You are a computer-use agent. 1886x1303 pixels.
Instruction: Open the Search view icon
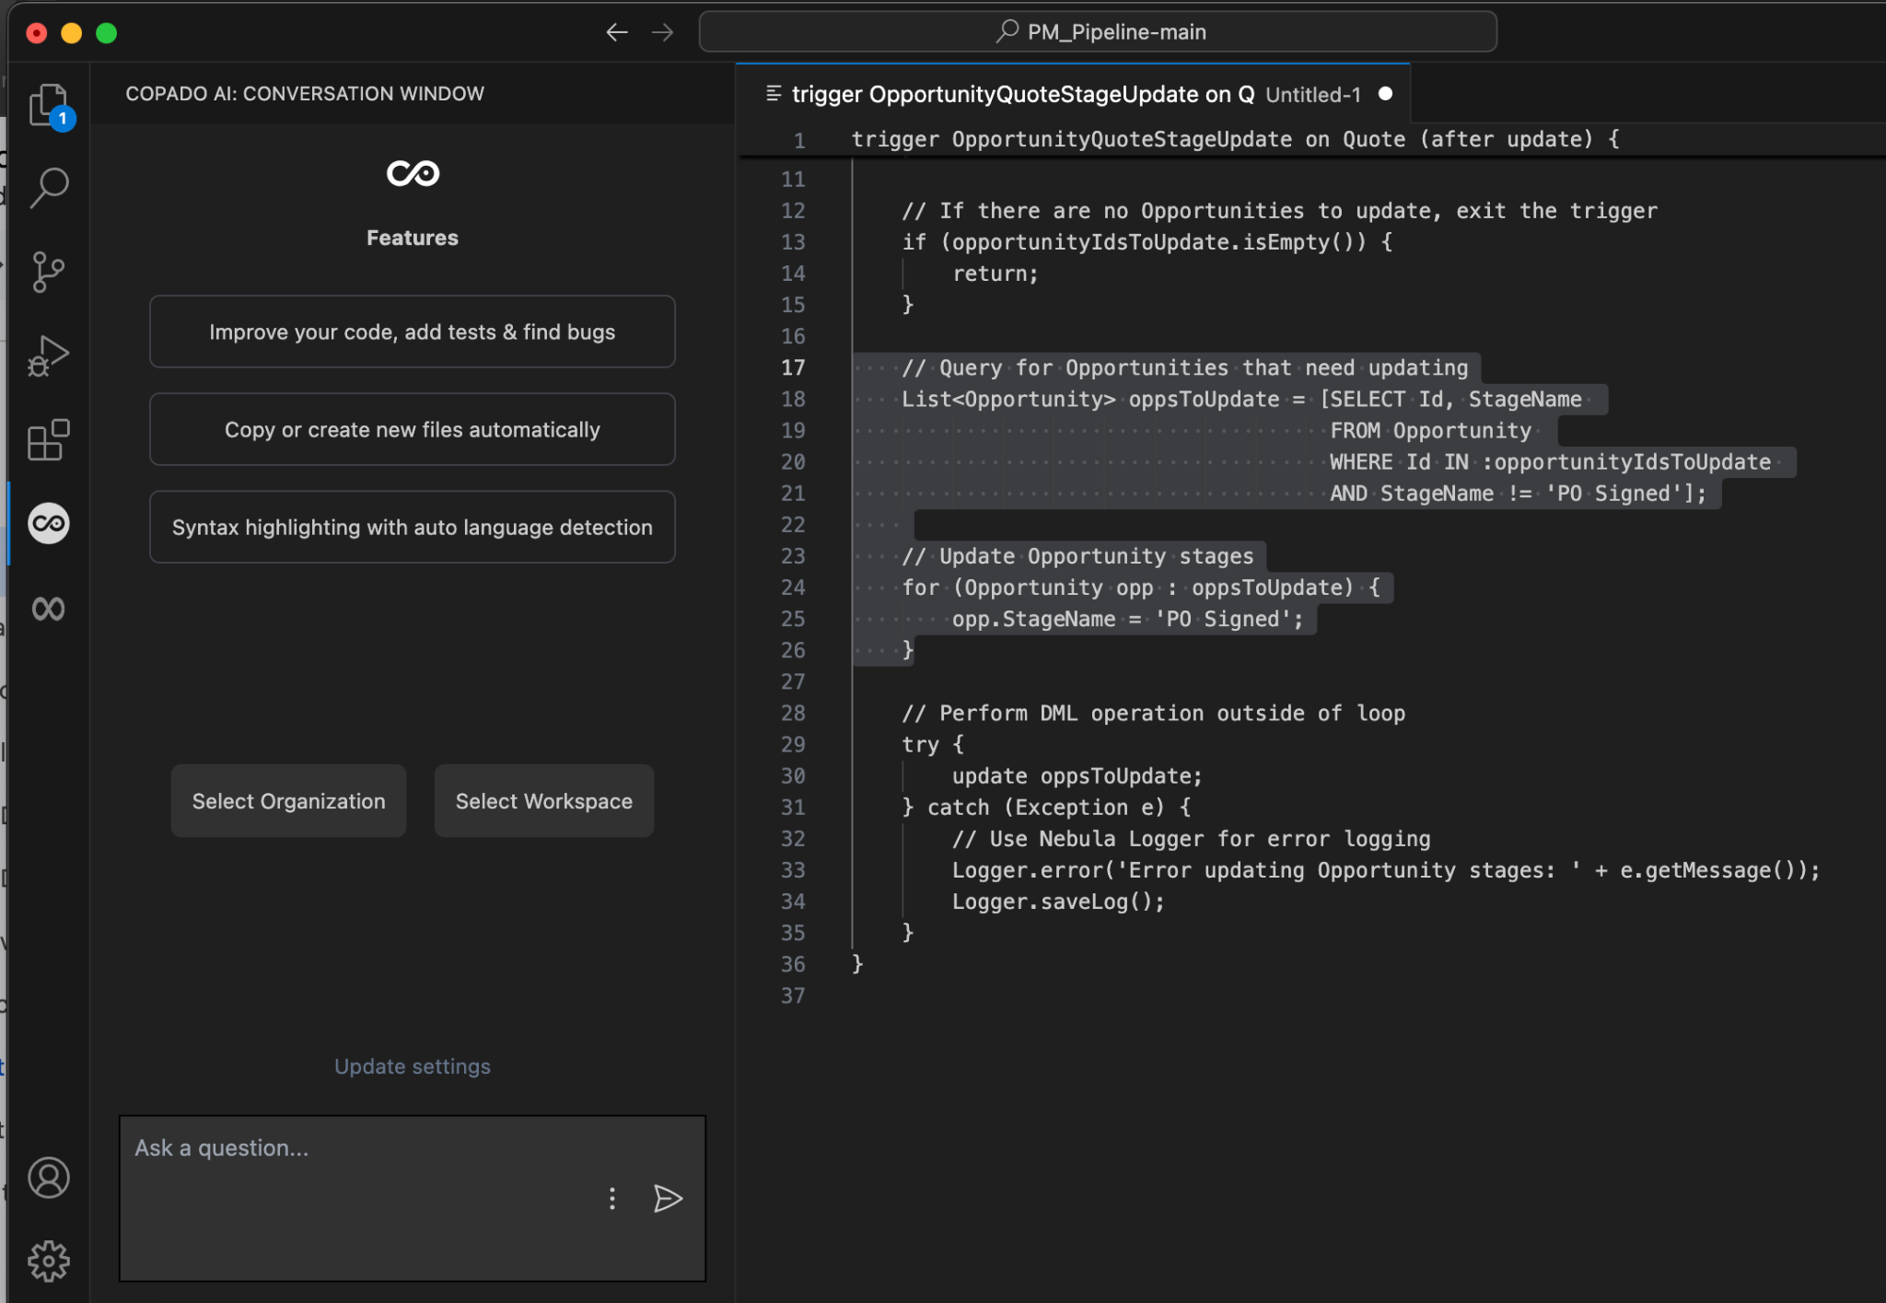coord(49,187)
